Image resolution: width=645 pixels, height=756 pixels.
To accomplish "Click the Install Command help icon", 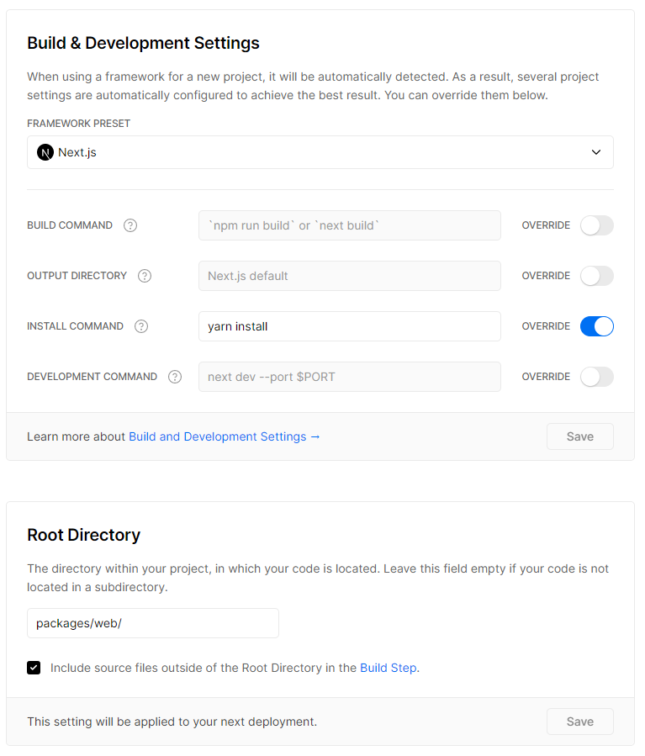I will pyautogui.click(x=140, y=326).
